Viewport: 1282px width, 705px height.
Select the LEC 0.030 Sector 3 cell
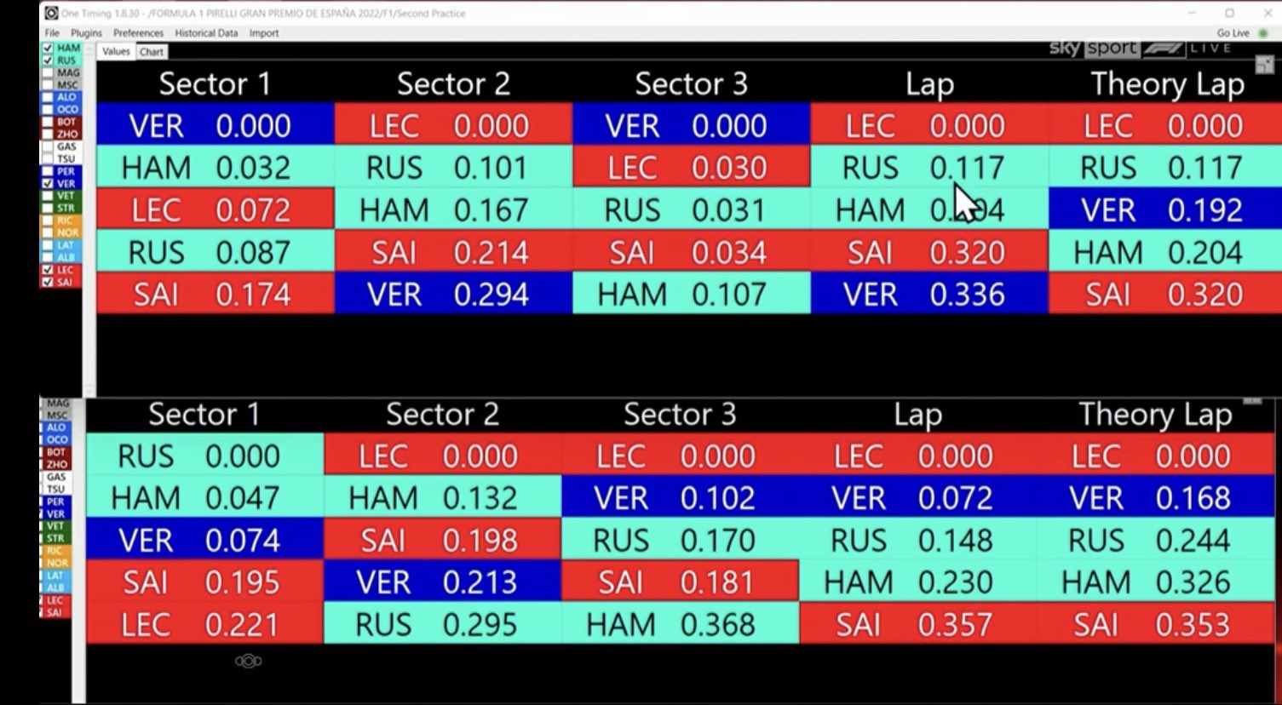click(692, 168)
